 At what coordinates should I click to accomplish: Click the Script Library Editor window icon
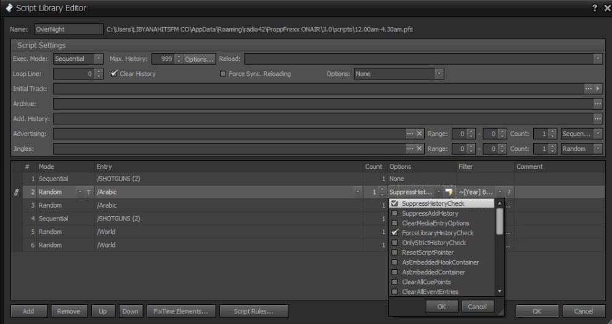[x=9, y=8]
